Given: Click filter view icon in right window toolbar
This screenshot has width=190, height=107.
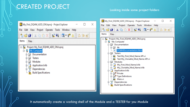Looking at the screenshot, I should click(145, 30).
